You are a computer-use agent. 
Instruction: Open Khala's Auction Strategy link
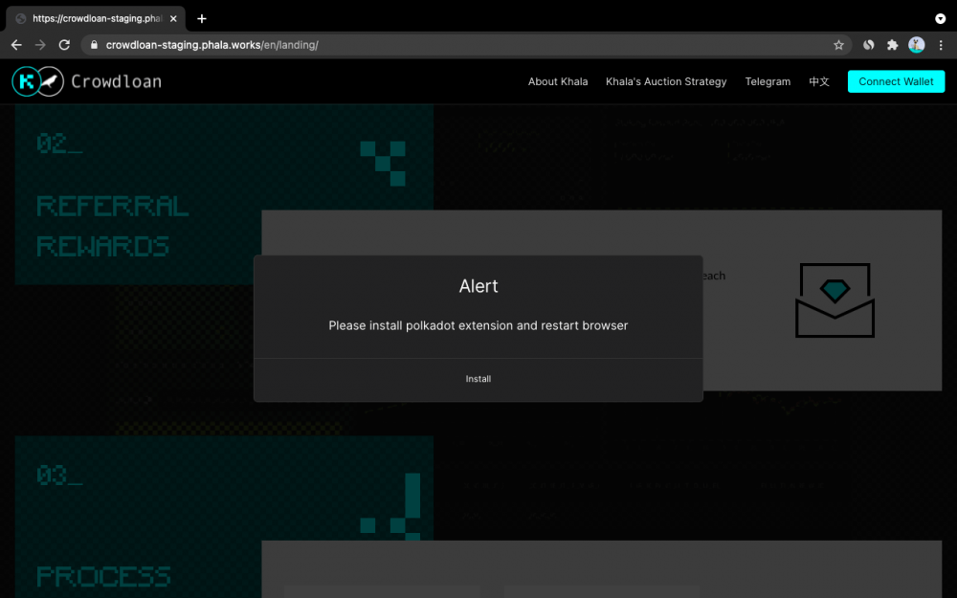[666, 81]
